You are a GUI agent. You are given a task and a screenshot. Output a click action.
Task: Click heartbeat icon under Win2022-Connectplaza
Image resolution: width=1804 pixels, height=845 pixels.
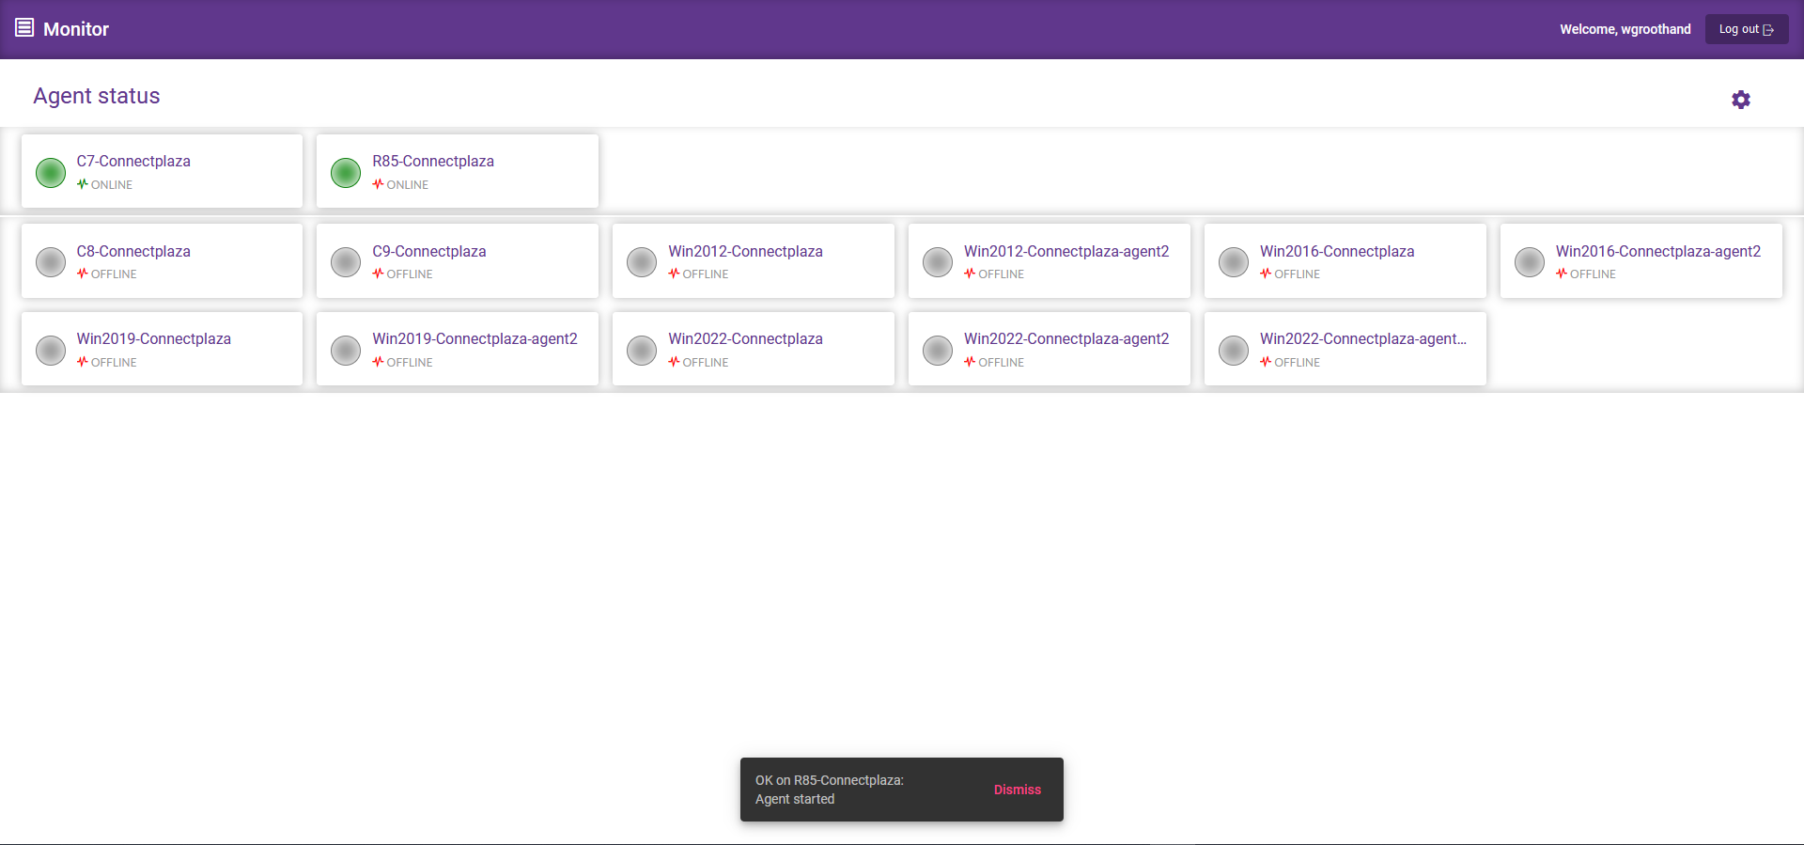point(674,362)
